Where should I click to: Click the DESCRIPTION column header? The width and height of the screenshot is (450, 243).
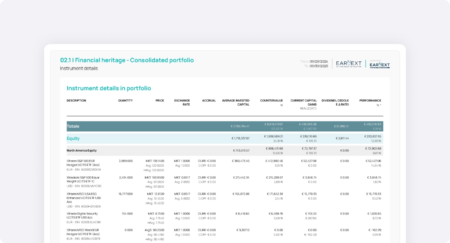pyautogui.click(x=76, y=100)
